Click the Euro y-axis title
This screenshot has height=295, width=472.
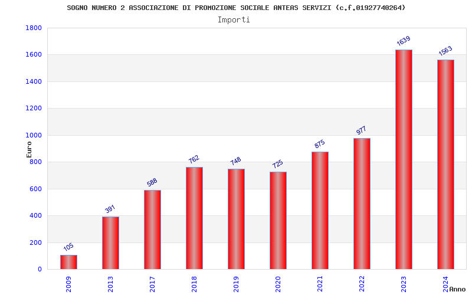(29, 150)
